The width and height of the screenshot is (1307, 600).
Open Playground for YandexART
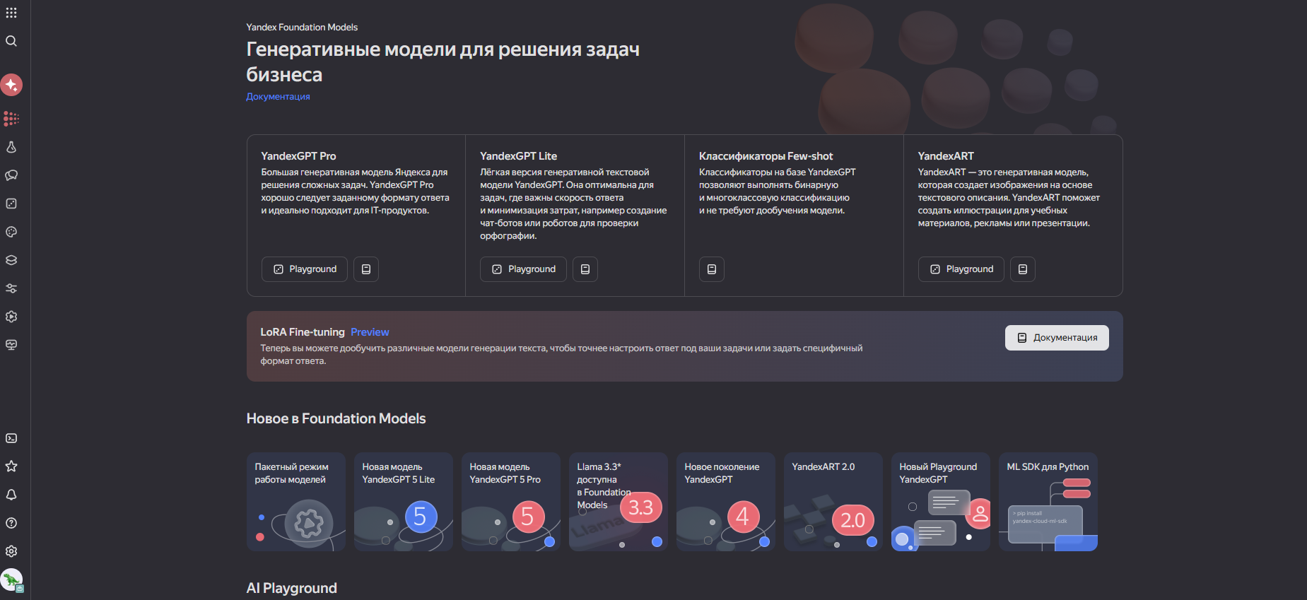(961, 269)
